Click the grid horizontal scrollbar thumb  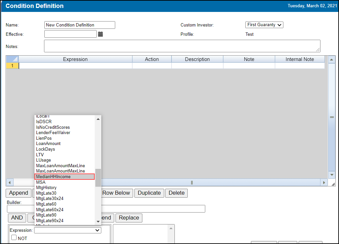192,183
